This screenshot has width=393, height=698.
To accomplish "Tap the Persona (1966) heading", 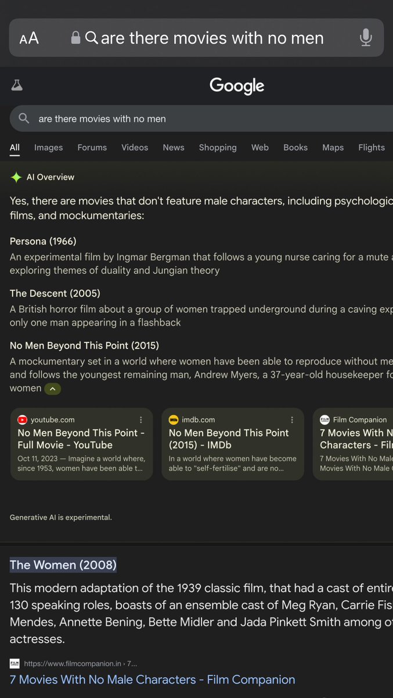I will (43, 241).
